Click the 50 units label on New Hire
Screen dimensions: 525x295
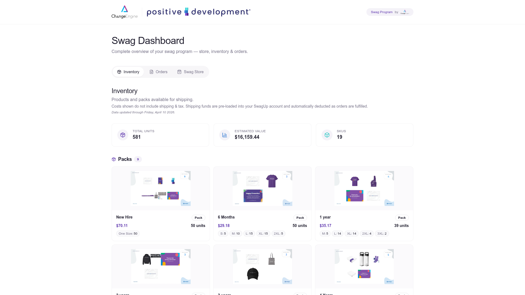coord(198,226)
